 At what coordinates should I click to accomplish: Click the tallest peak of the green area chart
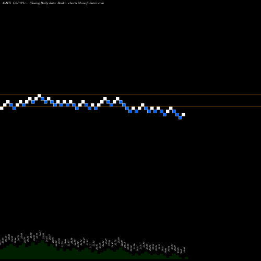click(x=43, y=242)
